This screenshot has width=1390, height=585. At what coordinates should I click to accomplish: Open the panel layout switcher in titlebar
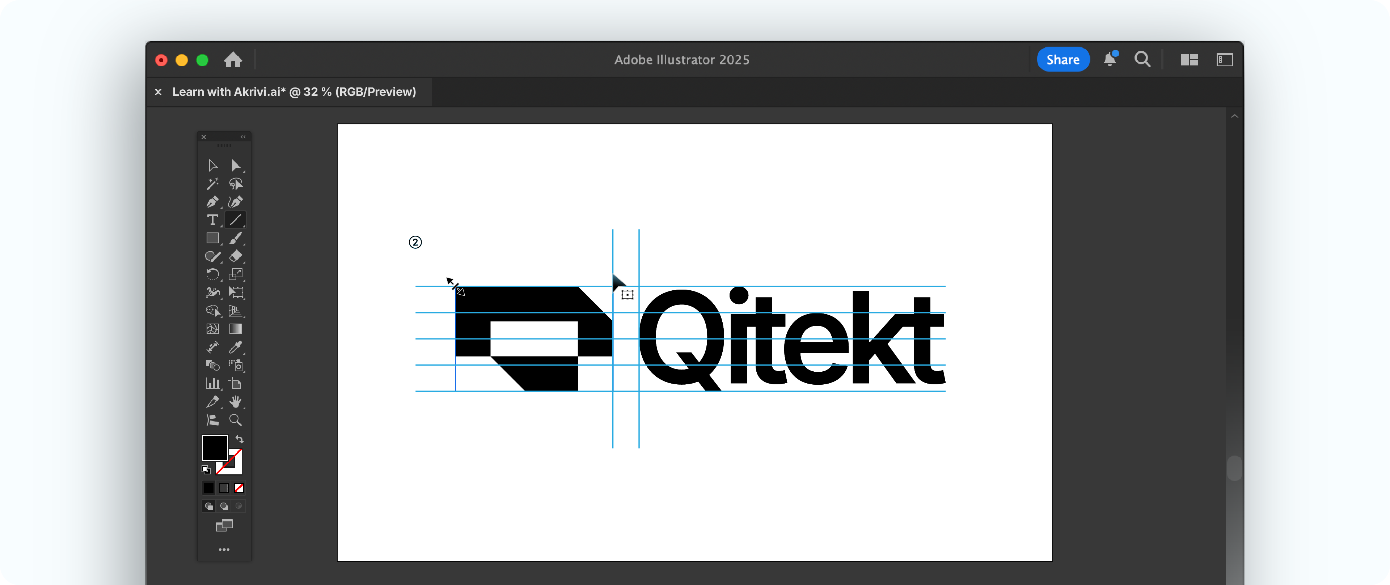[1190, 59]
